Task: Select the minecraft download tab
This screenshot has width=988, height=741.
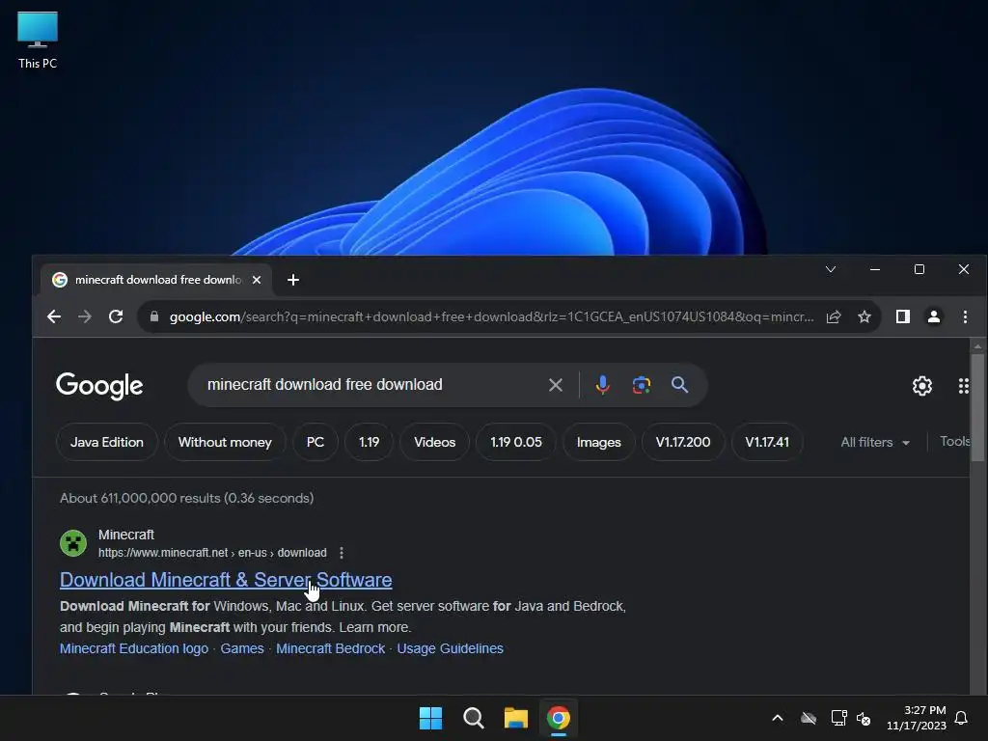Action: click(x=157, y=280)
